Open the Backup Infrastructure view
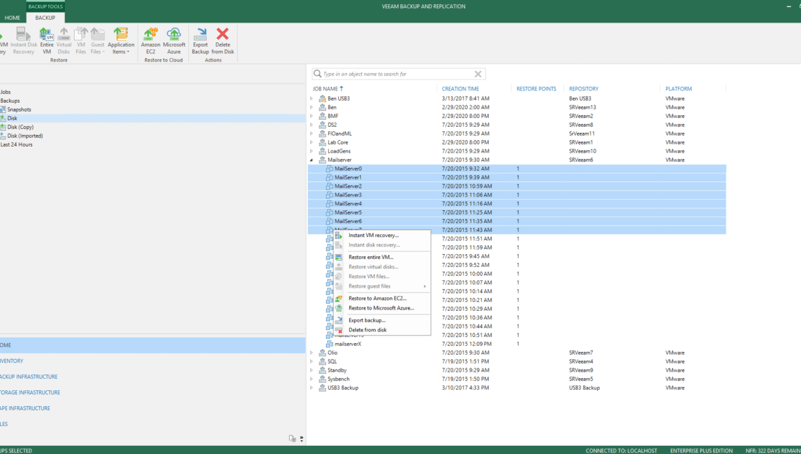The width and height of the screenshot is (801, 454). click(x=29, y=377)
